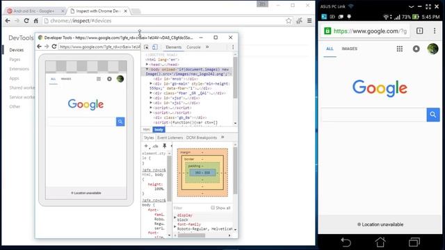
Task: Click the phone Google apps grid icon
Action: tap(400, 49)
